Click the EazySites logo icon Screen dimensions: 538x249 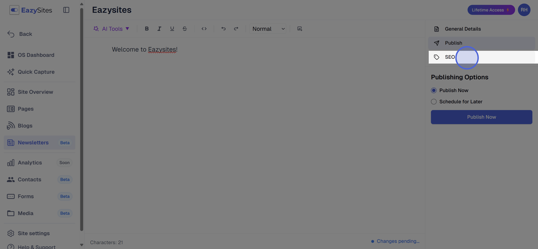coord(14,10)
